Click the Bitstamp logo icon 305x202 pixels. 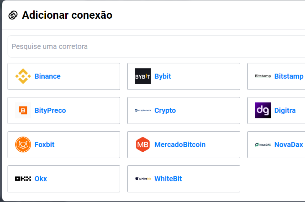pos(263,75)
